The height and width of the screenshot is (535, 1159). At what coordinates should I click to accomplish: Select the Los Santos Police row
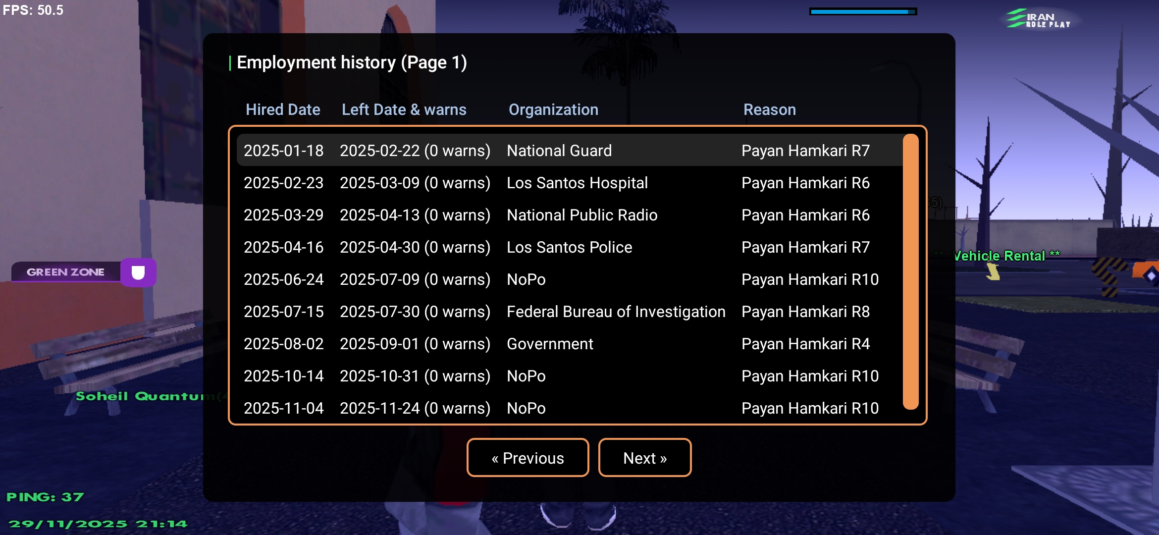(569, 247)
